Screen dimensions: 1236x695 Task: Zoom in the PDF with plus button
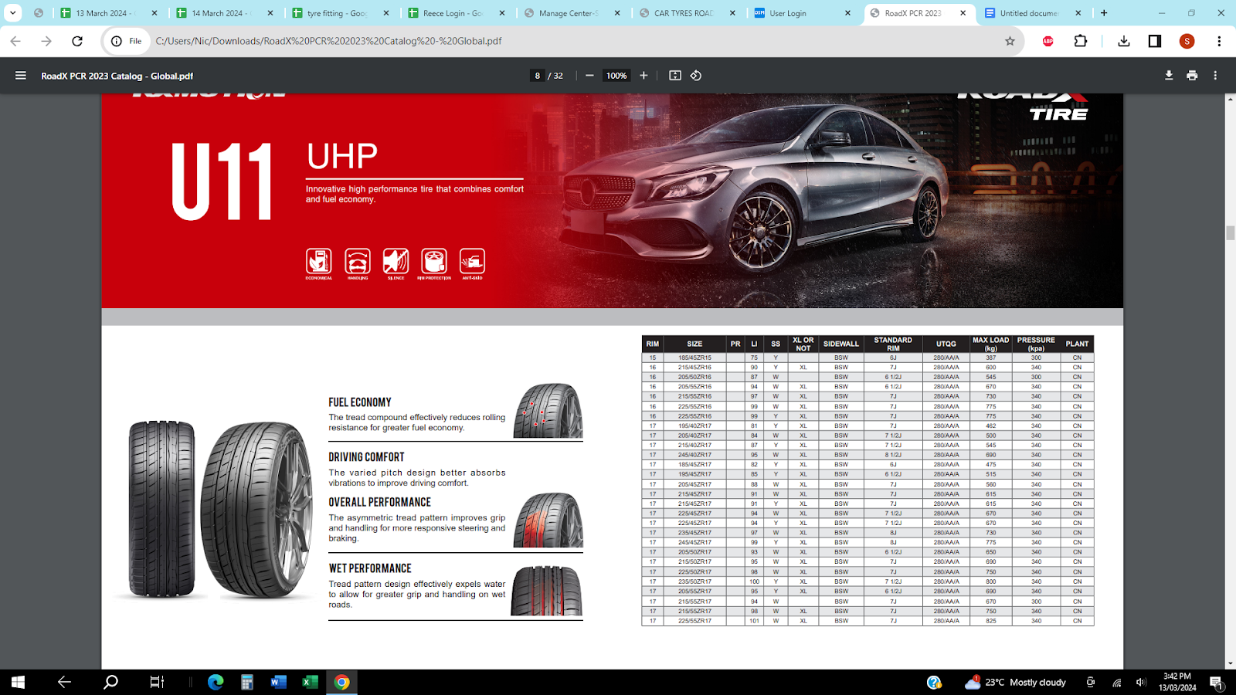(x=643, y=76)
